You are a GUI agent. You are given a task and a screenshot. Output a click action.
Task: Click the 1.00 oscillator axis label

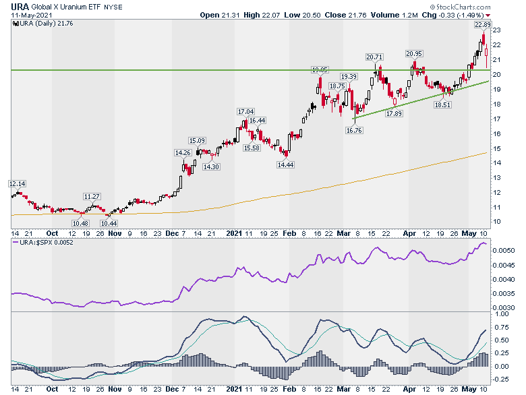click(x=502, y=314)
